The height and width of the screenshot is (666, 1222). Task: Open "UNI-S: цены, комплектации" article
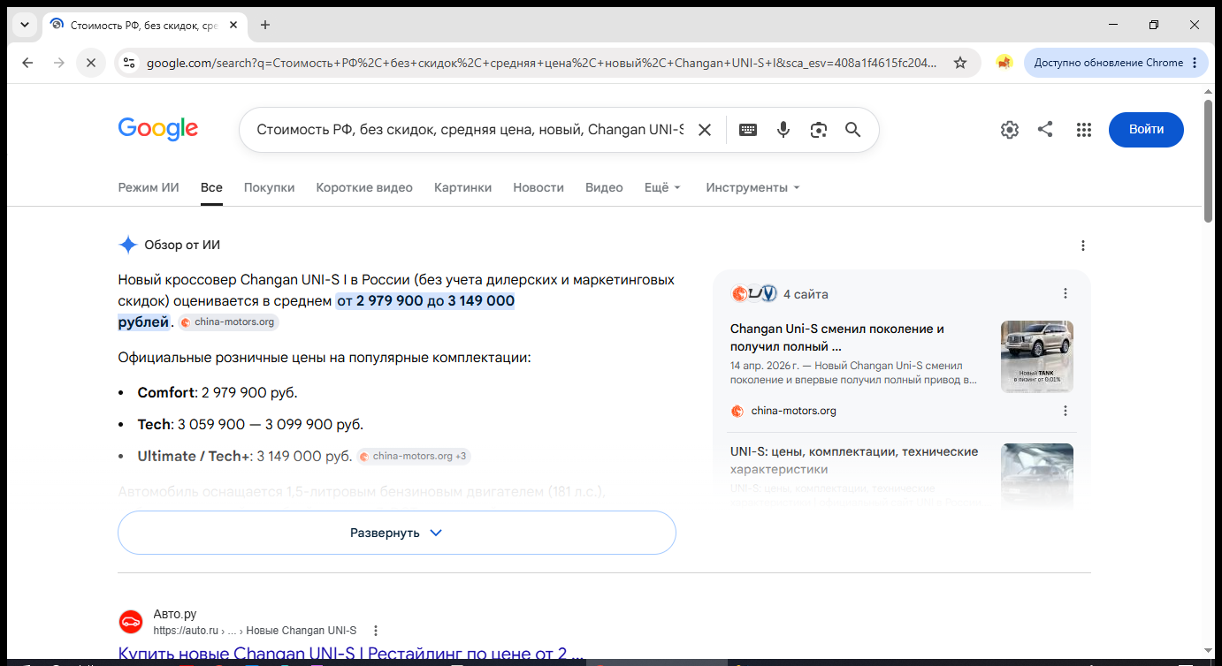click(854, 460)
